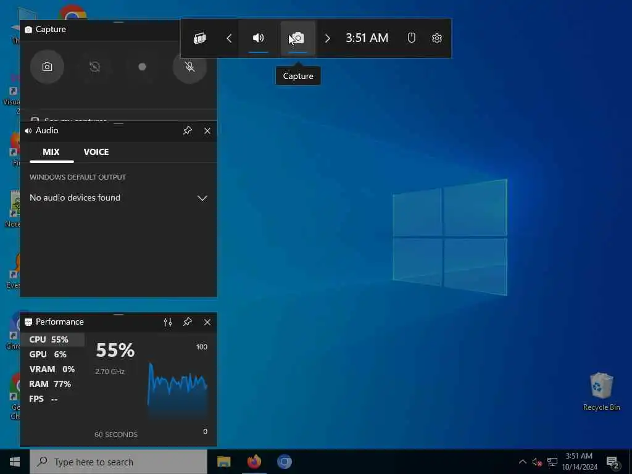The height and width of the screenshot is (474, 632).
Task: Close the Performance widget
Action: click(207, 322)
